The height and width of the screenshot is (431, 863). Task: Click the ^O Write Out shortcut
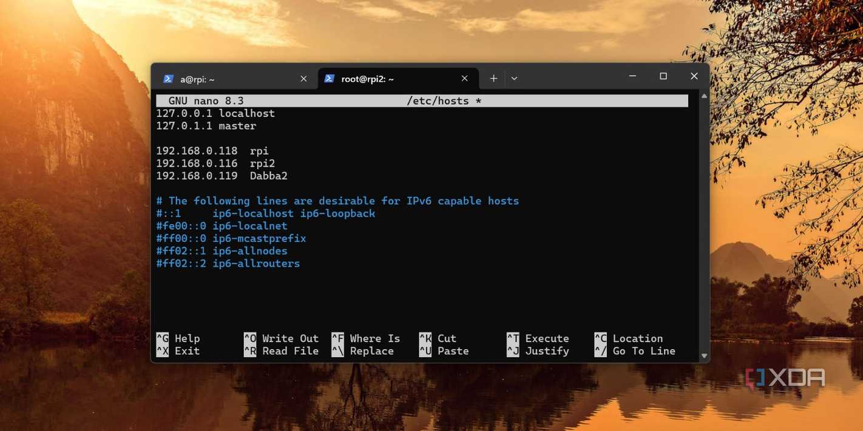pyautogui.click(x=281, y=338)
